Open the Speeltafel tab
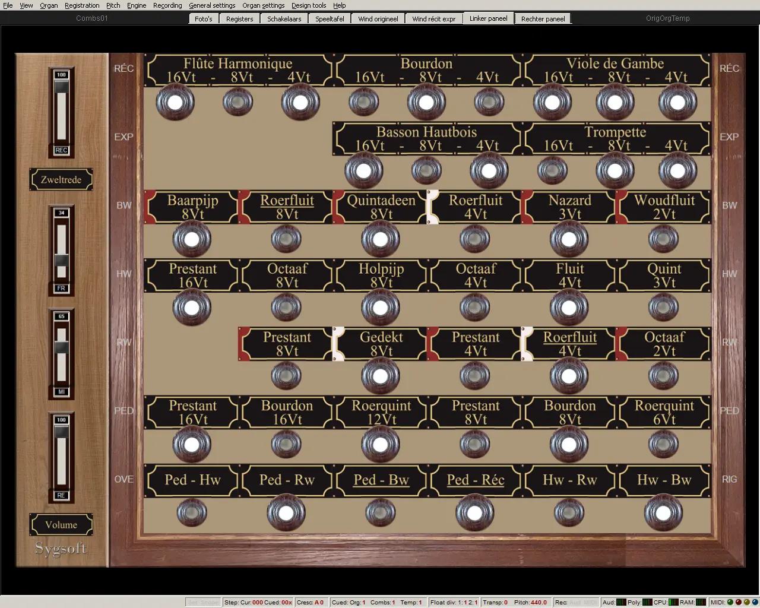 point(330,19)
